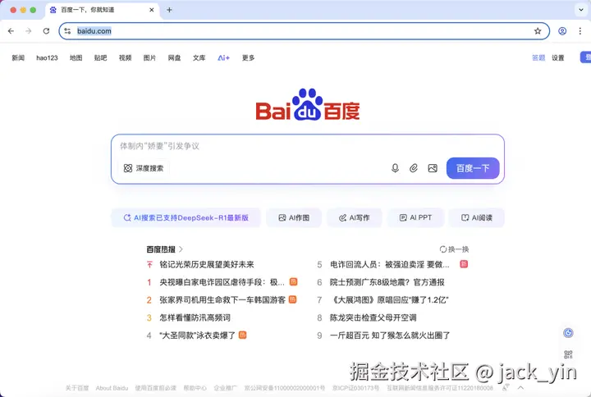Open the AI作图 tool
The width and height of the screenshot is (591, 397).
pos(294,217)
